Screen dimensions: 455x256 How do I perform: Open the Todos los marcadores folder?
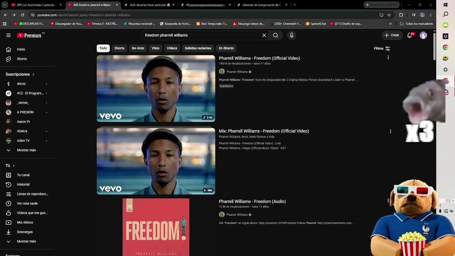[x=417, y=24]
